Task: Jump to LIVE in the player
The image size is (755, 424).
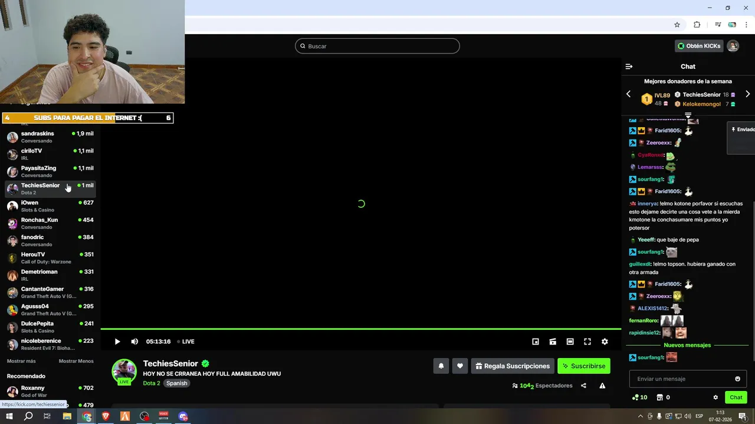Action: coord(186,342)
